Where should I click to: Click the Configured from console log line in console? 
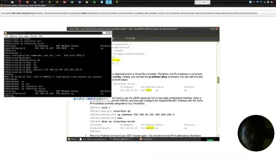[x=53, y=77]
